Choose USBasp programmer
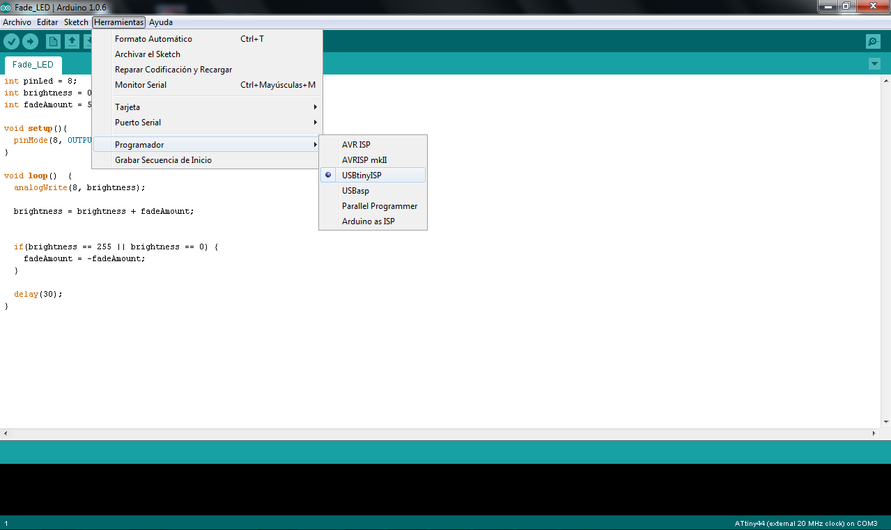The height and width of the screenshot is (530, 891). coord(372,190)
